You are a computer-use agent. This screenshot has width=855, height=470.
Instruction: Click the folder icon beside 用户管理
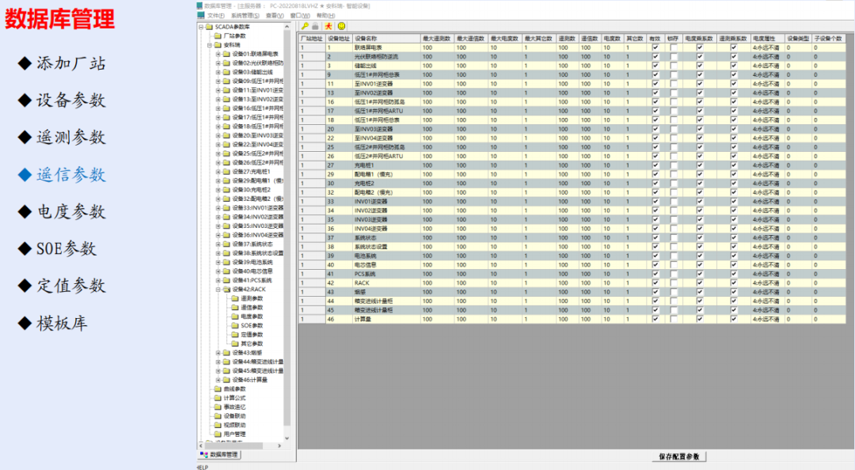tap(218, 434)
